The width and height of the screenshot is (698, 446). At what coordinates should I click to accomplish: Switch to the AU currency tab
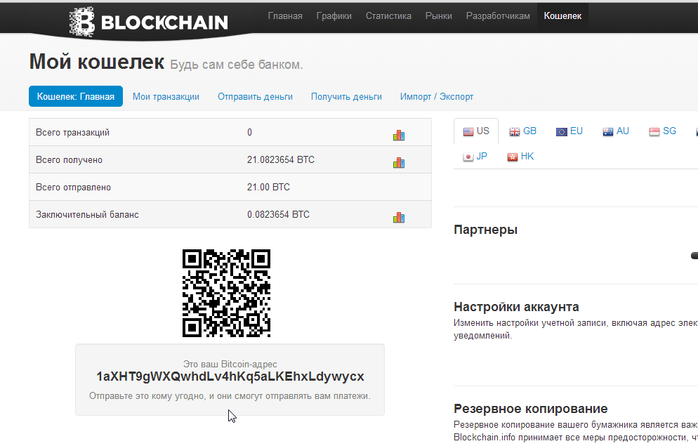click(x=616, y=131)
